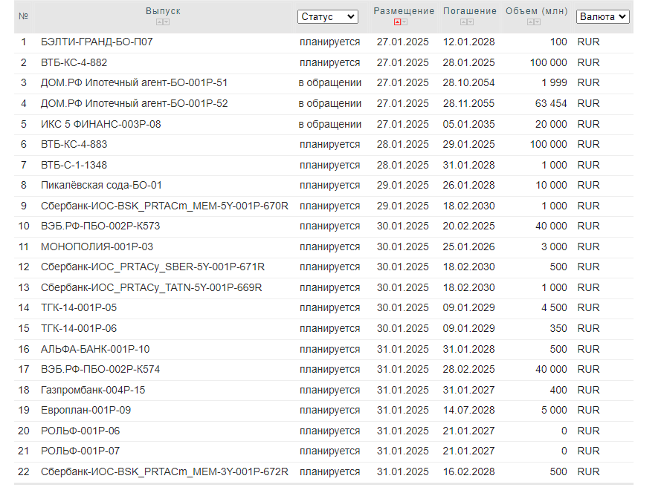
Task: Click maturity date 12.01.2028
Action: click(x=468, y=42)
